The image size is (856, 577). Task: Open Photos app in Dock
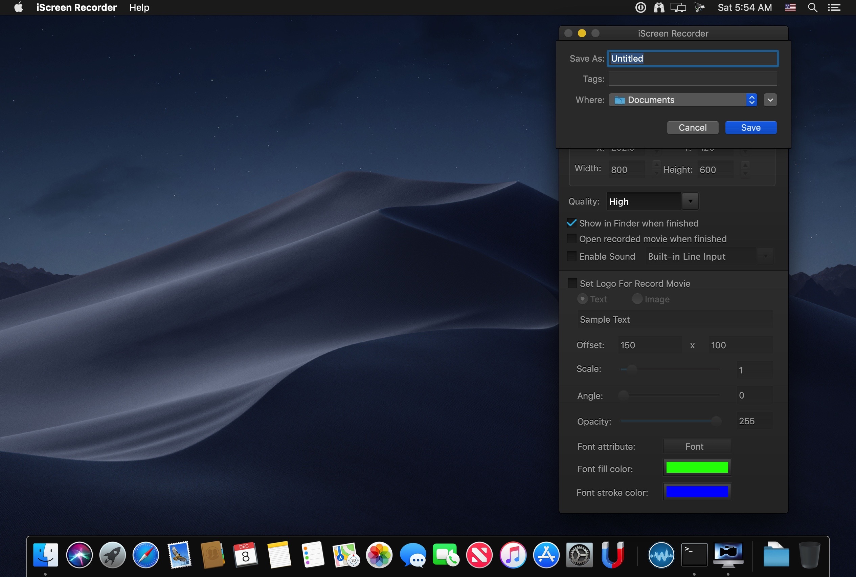(x=379, y=555)
